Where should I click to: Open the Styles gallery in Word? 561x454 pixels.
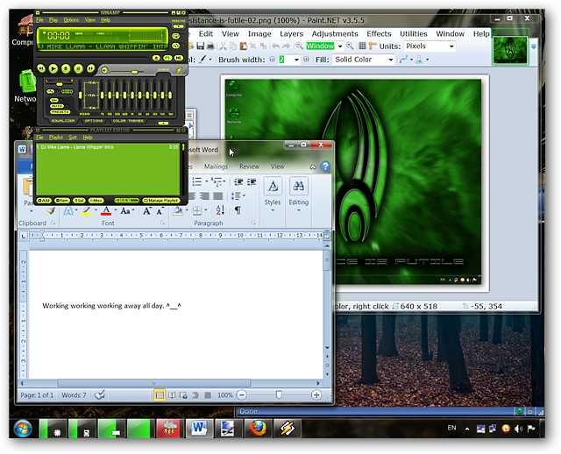point(273,195)
